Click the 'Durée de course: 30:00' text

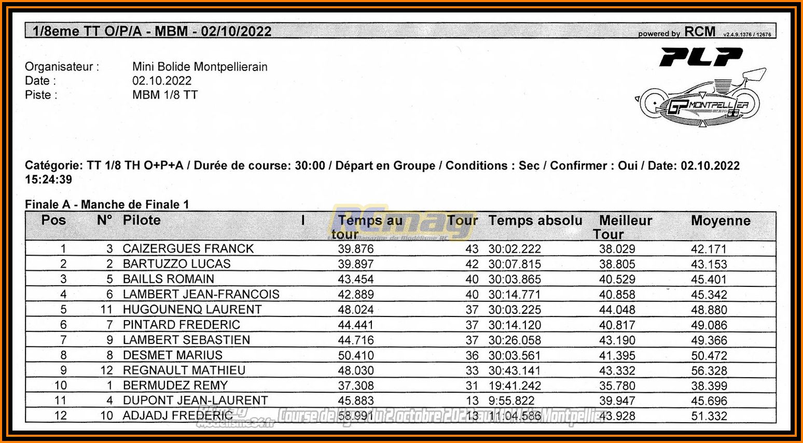259,166
